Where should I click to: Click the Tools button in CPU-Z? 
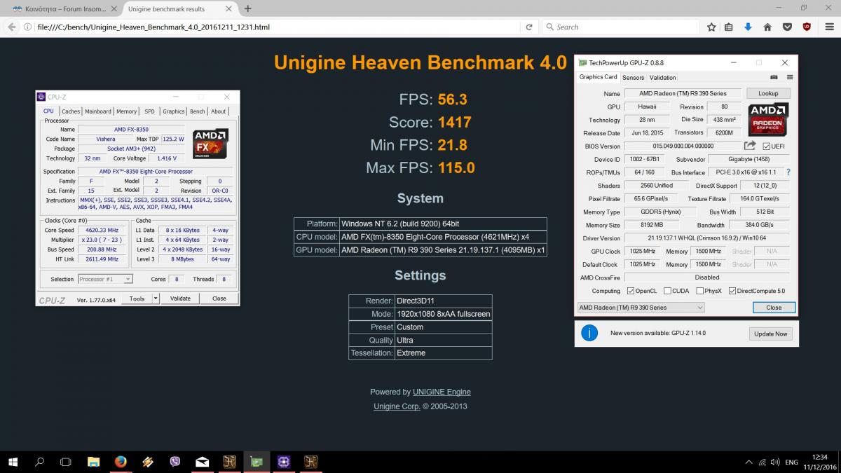click(137, 298)
